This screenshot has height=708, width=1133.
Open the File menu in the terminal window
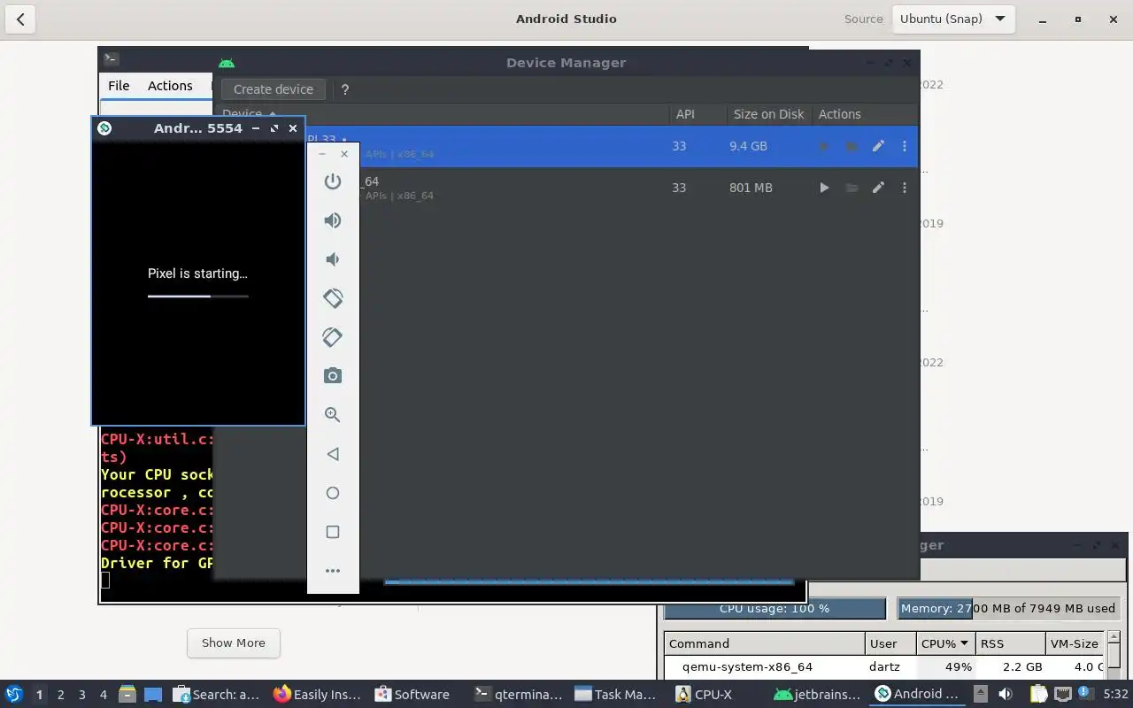click(119, 86)
